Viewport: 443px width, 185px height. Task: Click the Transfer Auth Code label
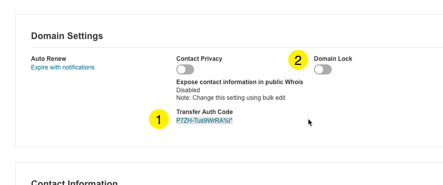(205, 112)
